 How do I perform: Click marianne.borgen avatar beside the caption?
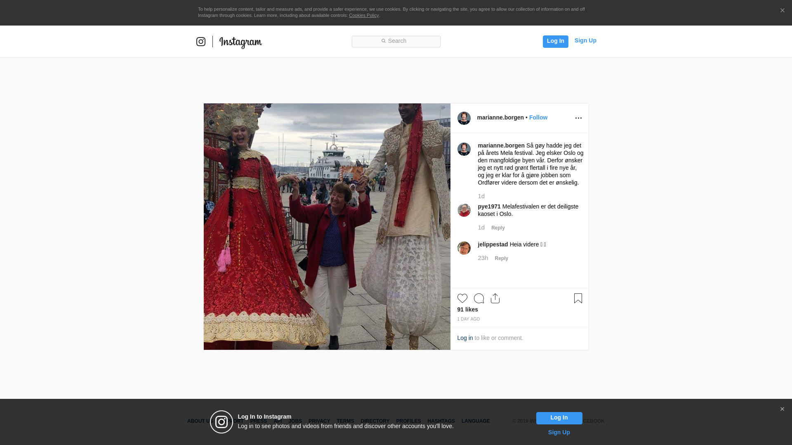[x=464, y=149]
